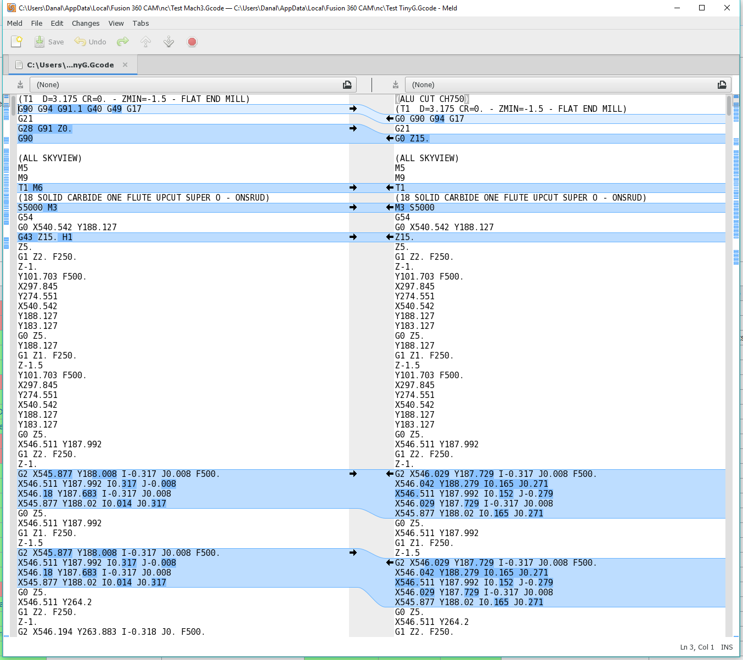
Task: Click right pane G54 line
Action: click(402, 217)
